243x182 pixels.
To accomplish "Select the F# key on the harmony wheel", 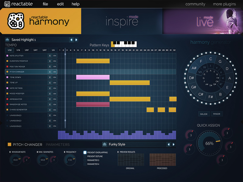I will [210, 96].
